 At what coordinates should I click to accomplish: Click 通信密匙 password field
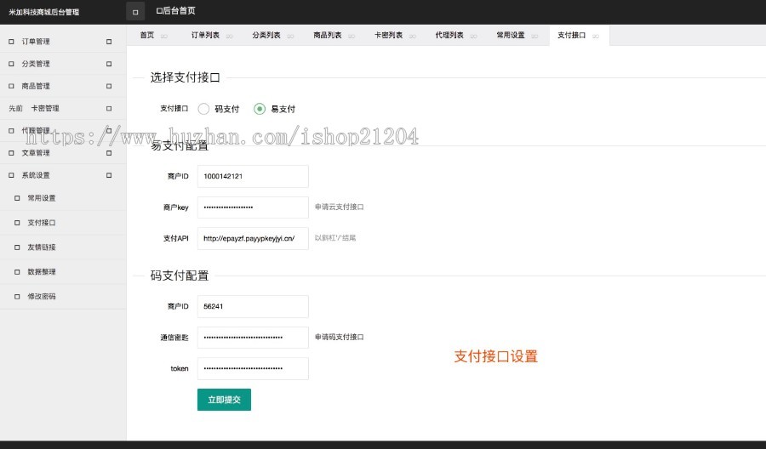pyautogui.click(x=253, y=338)
